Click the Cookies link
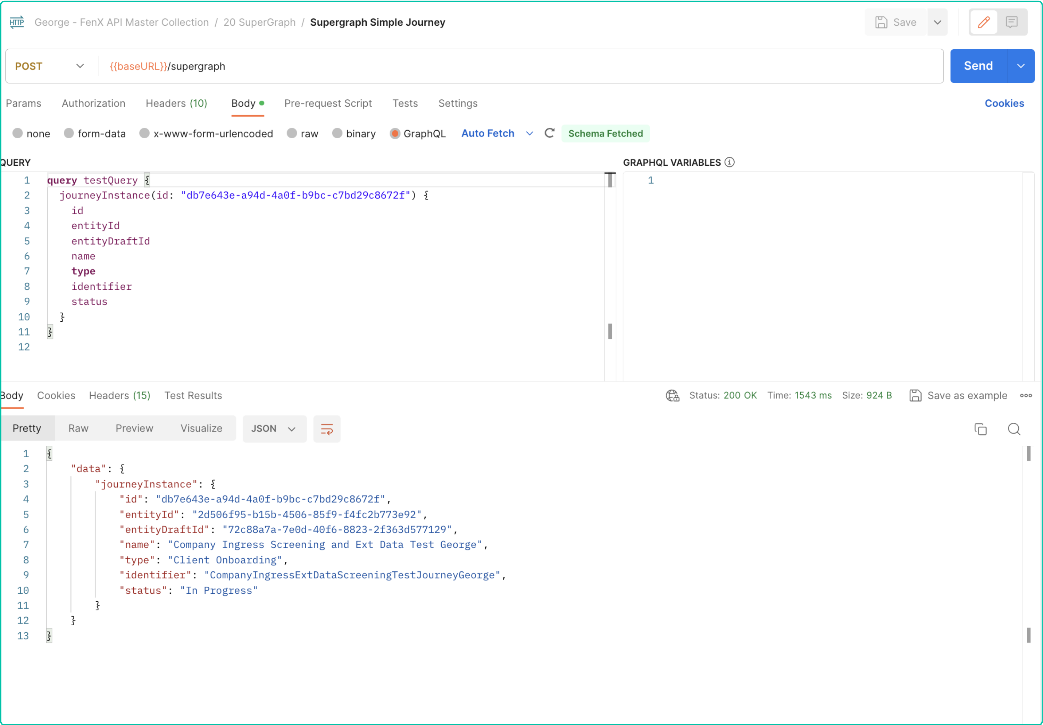Viewport: 1043px width, 725px height. pos(1004,104)
